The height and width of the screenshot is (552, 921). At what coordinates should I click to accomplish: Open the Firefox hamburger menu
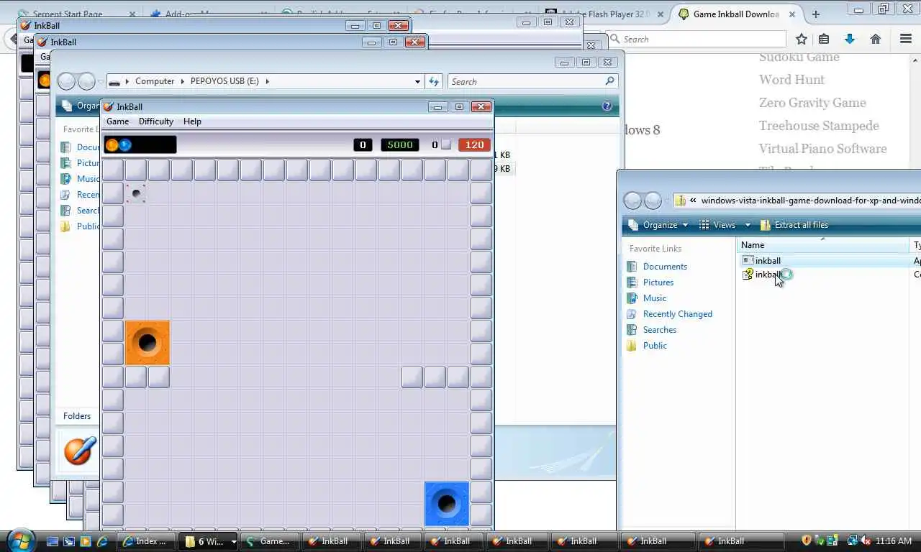click(906, 39)
